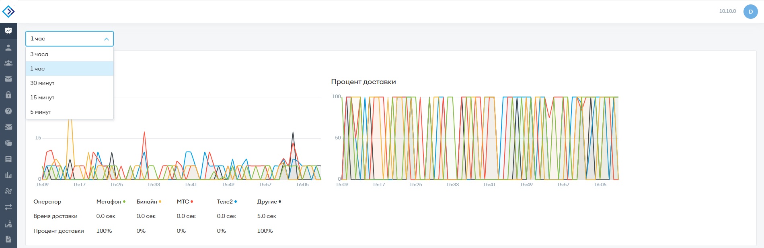Screen dimensions: 764x248
Task: Toggle the Мегафон legend series
Action: click(111, 202)
